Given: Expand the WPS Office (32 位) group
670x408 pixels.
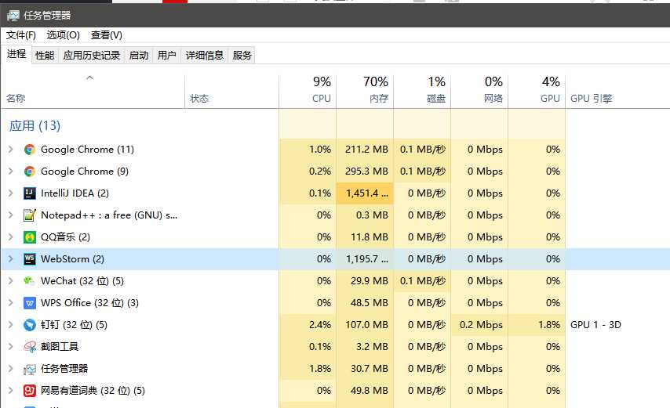Looking at the screenshot, I should pos(11,303).
